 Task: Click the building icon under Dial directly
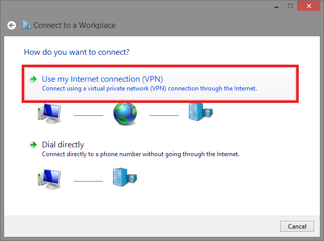124,179
